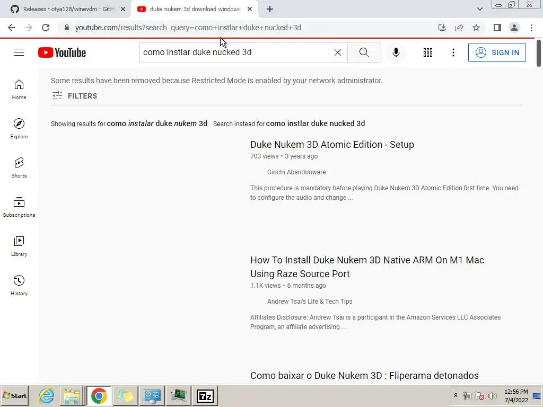Click corrected query como instalar duke nukem 3d
Image resolution: width=543 pixels, height=407 pixels.
157,123
